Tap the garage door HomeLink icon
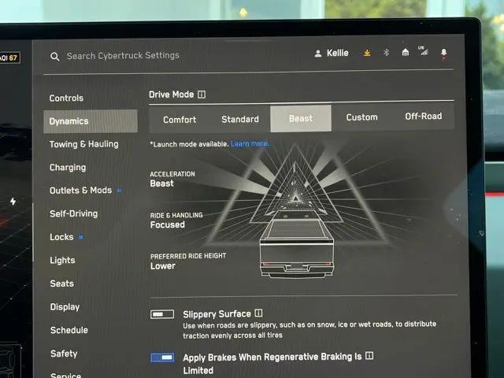The height and width of the screenshot is (378, 504). 406,52
